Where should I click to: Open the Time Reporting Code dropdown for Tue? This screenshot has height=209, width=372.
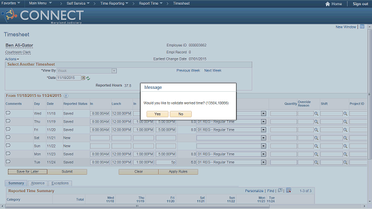[263, 163]
